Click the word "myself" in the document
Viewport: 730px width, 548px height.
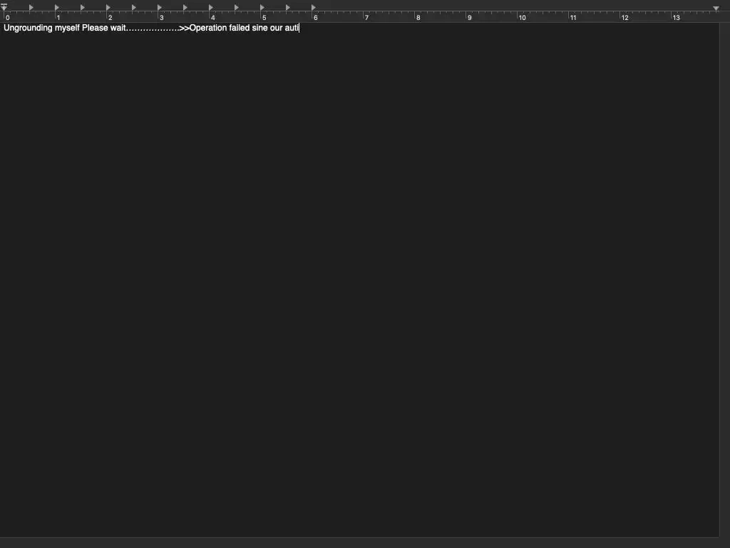point(68,28)
